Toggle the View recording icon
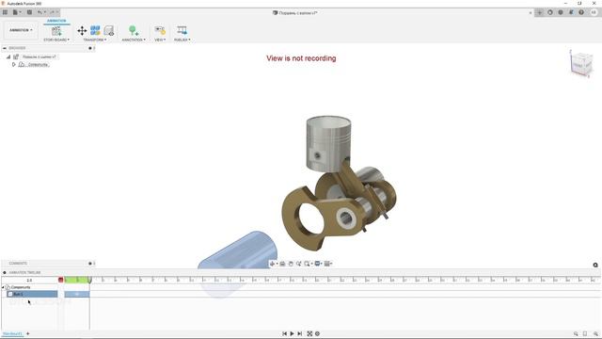This screenshot has width=602, height=339. (160, 31)
